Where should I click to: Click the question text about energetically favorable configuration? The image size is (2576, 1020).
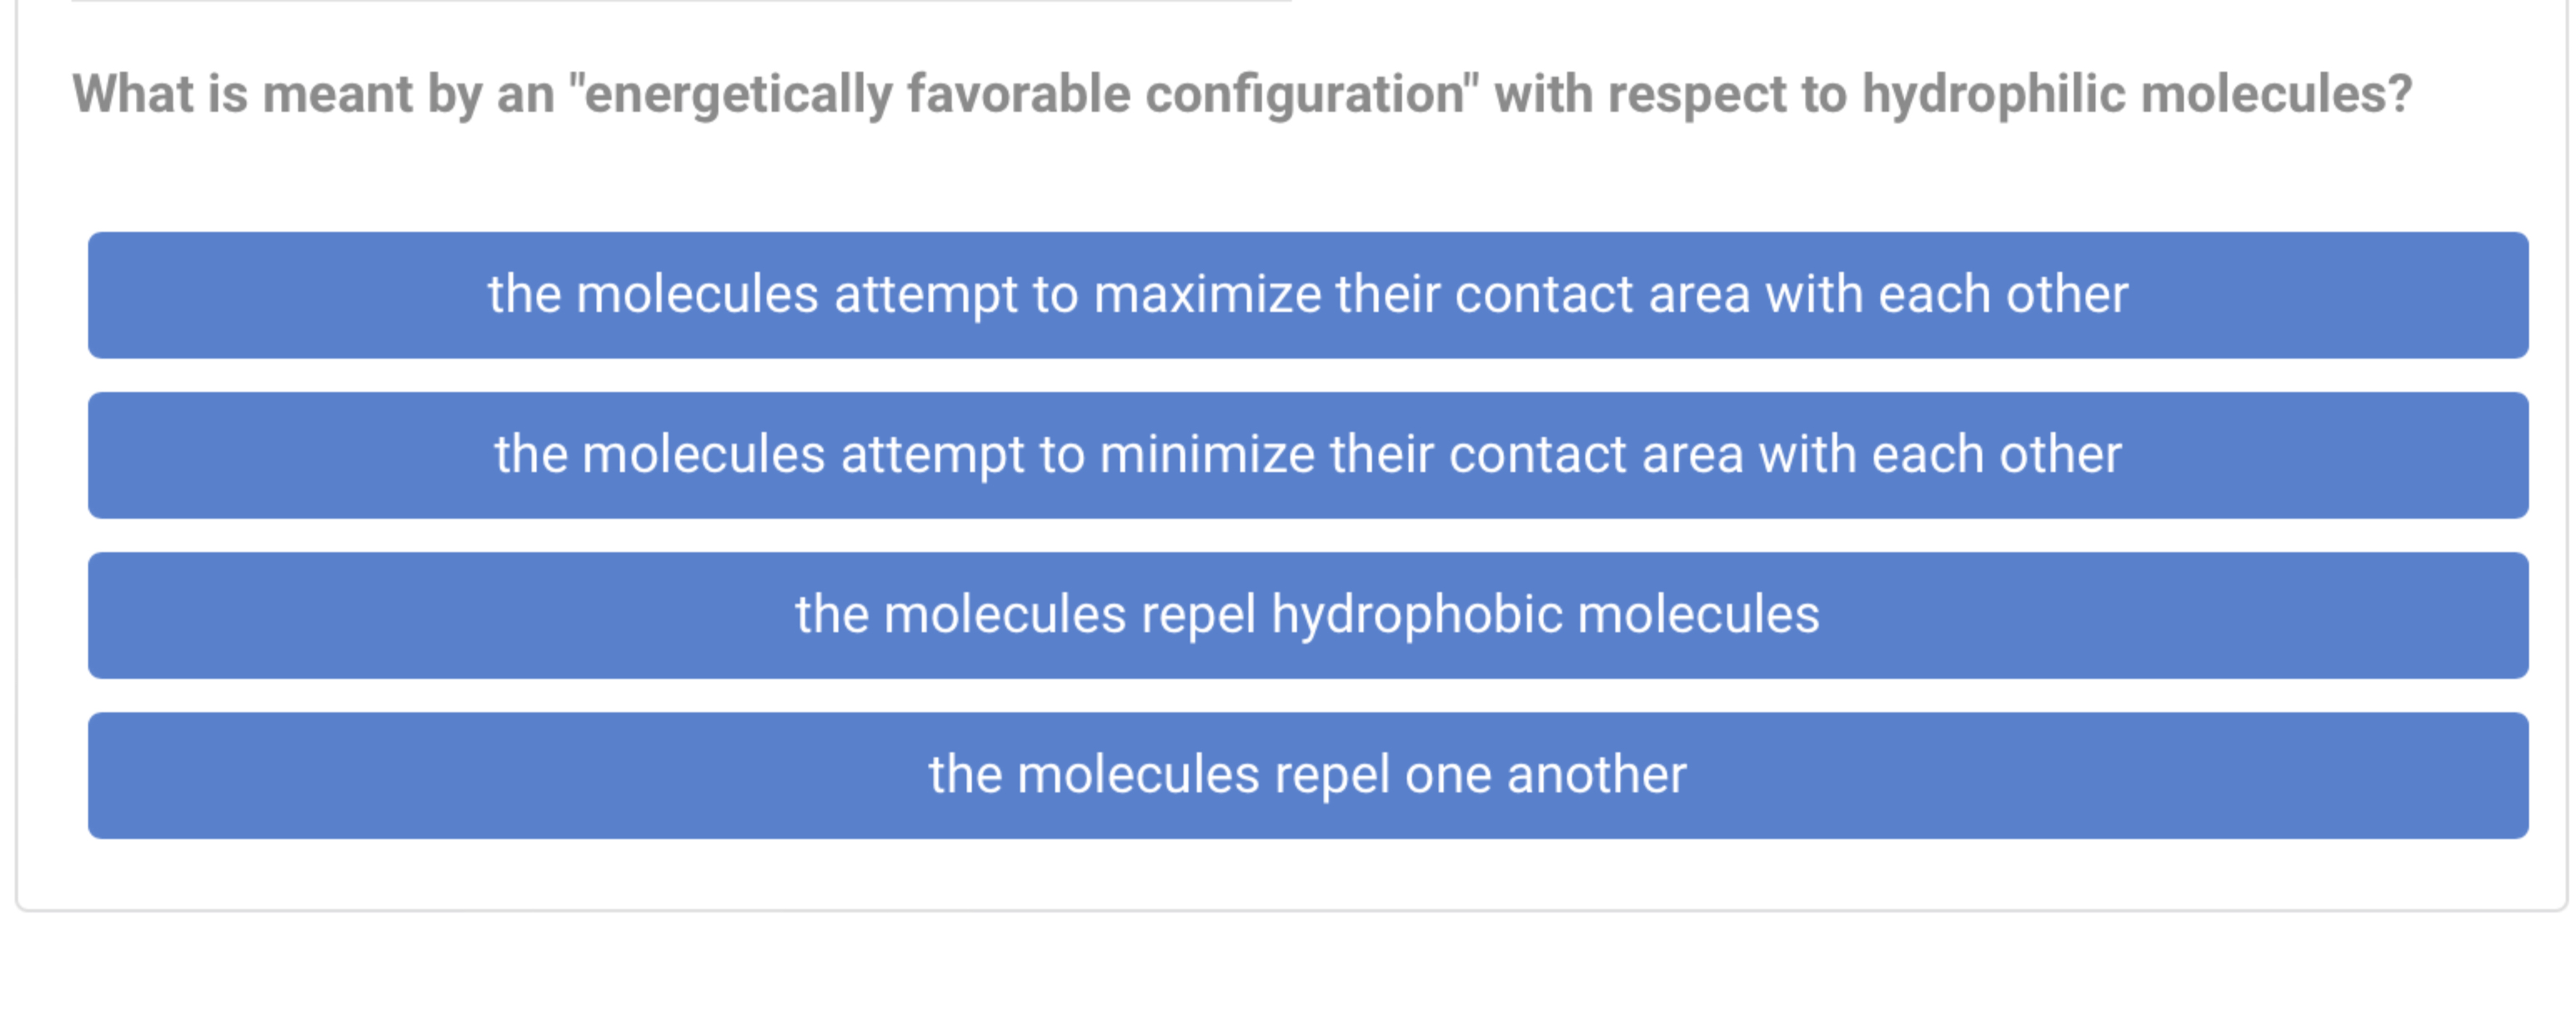1242,95
